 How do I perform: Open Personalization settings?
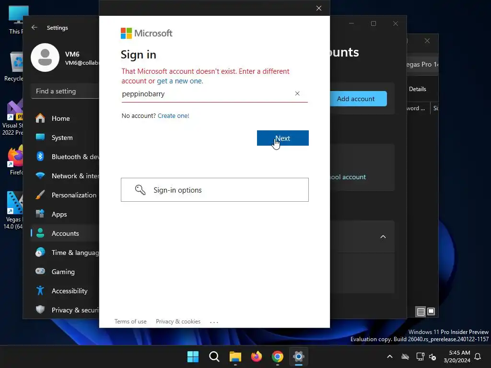tap(65, 195)
